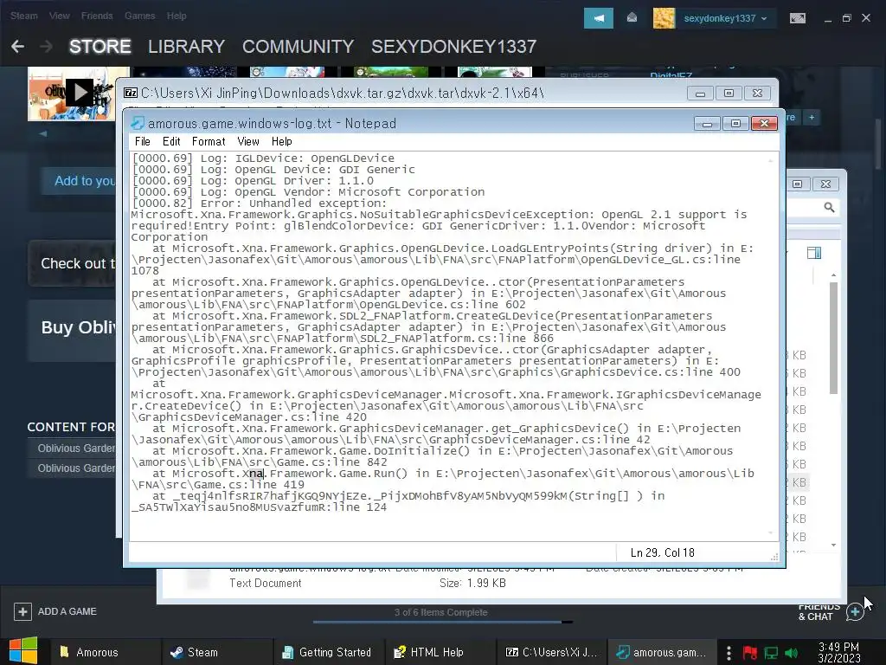The height and width of the screenshot is (665, 886).
Task: Switch to amorous.game Notepad taskbar item
Action: 661,652
